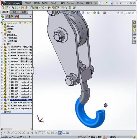Toggle the grid snap icon in the bottom toolbar

pyautogui.click(x=52, y=133)
